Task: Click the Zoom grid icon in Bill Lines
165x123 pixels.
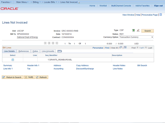Action: pos(121,47)
